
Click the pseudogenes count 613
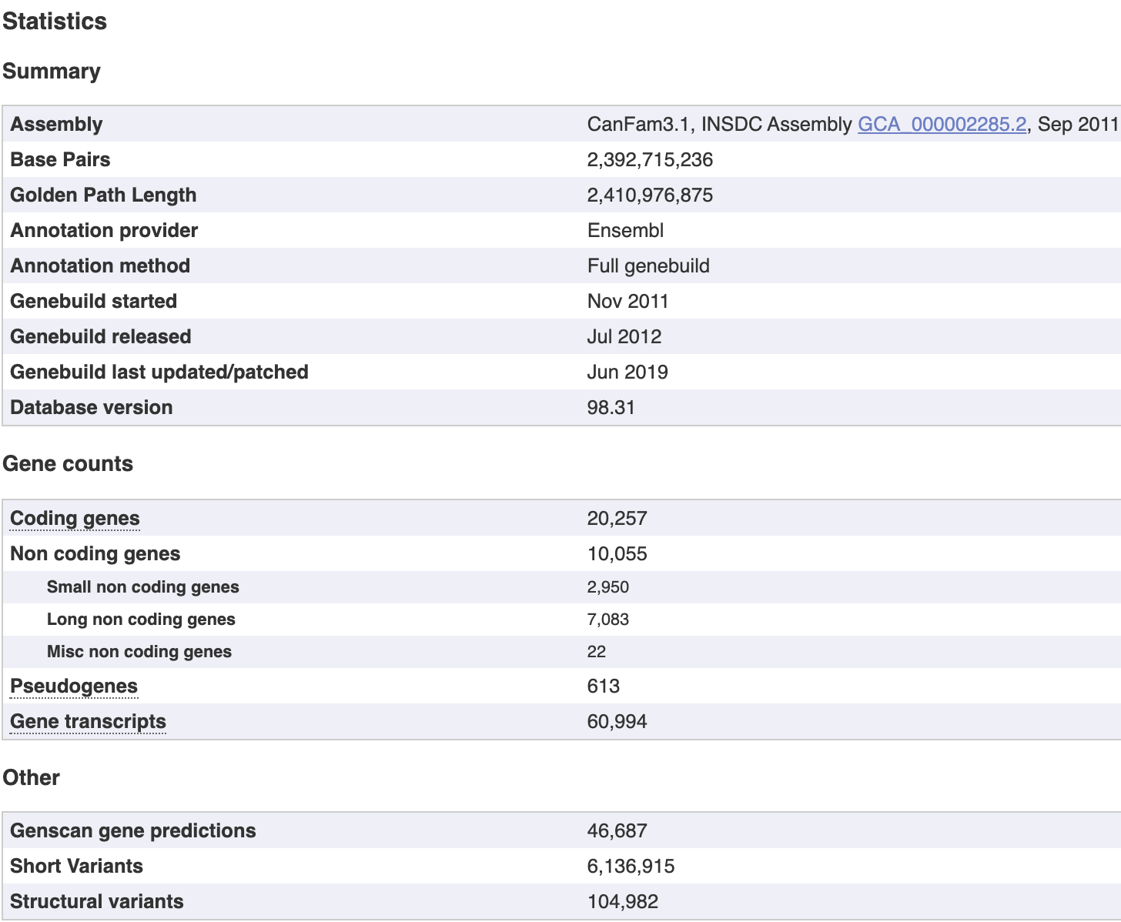tap(603, 686)
